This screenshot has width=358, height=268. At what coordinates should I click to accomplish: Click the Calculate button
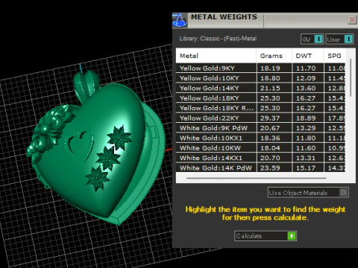266,236
